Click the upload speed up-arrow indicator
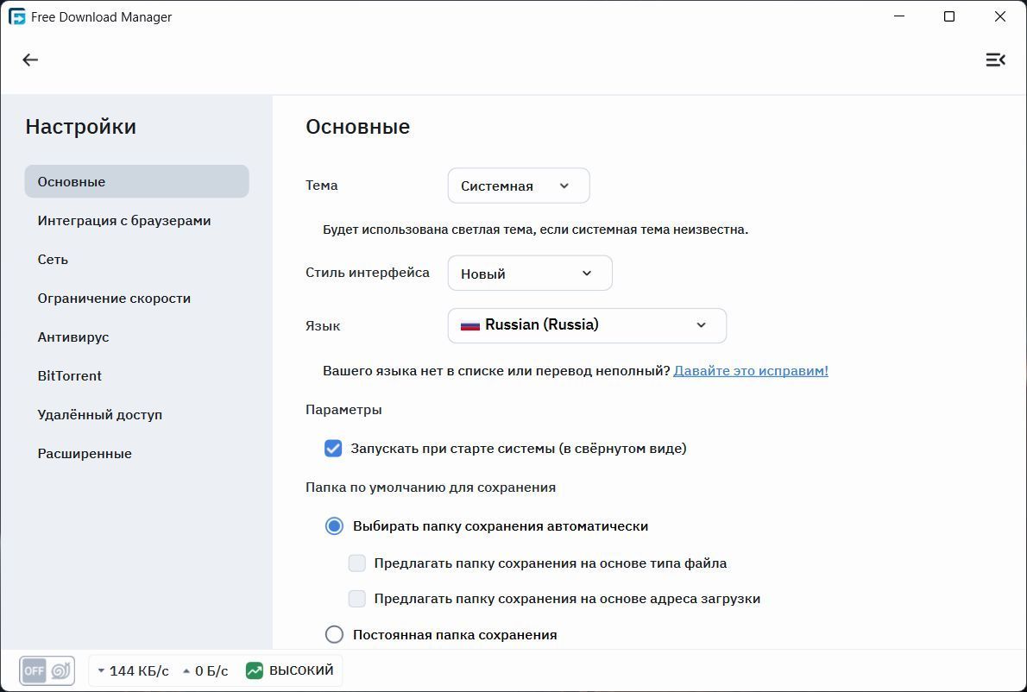Screen dimensions: 1027x692 (x=186, y=671)
